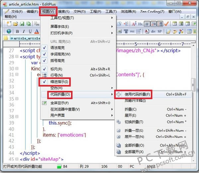The height and width of the screenshot is (173, 199).
Task: Expand 屏幕字体(E) submenu
Action: [78, 27]
